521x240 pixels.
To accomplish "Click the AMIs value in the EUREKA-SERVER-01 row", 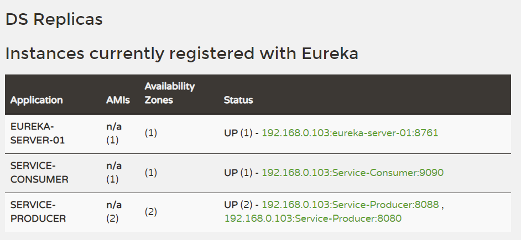I will pos(114,134).
